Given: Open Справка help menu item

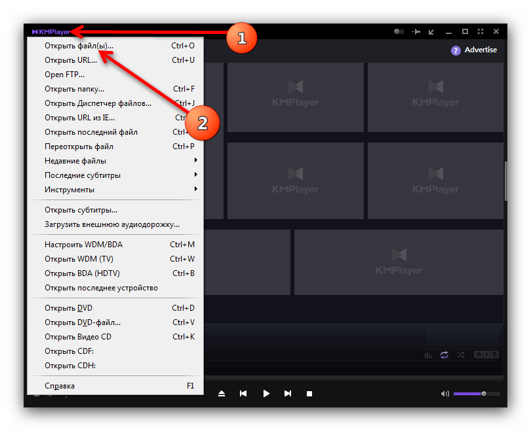Looking at the screenshot, I should click(115, 386).
